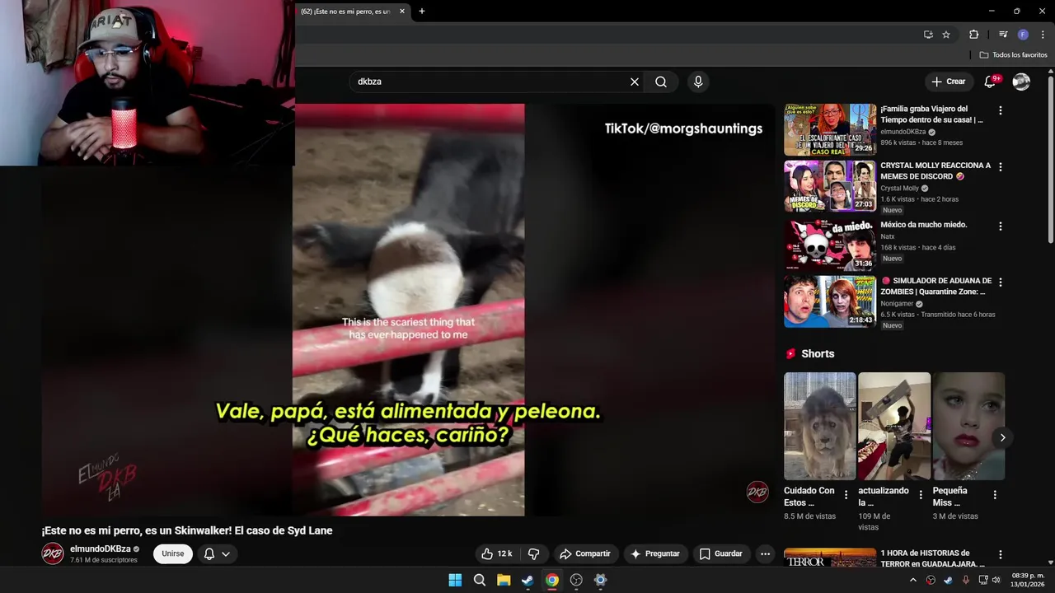Click the magnifier search button
This screenshot has height=593, width=1055.
click(661, 82)
